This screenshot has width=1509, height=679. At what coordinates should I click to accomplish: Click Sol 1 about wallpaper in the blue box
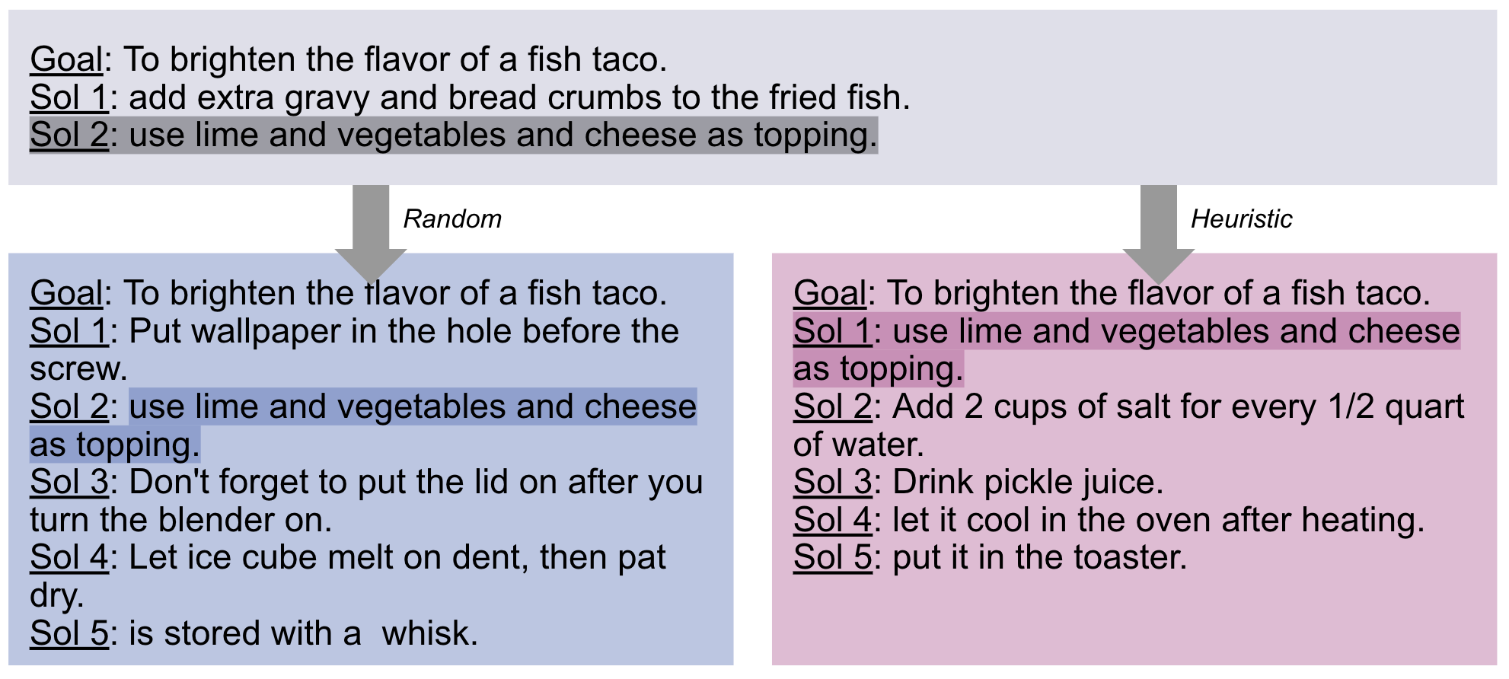tap(354, 332)
